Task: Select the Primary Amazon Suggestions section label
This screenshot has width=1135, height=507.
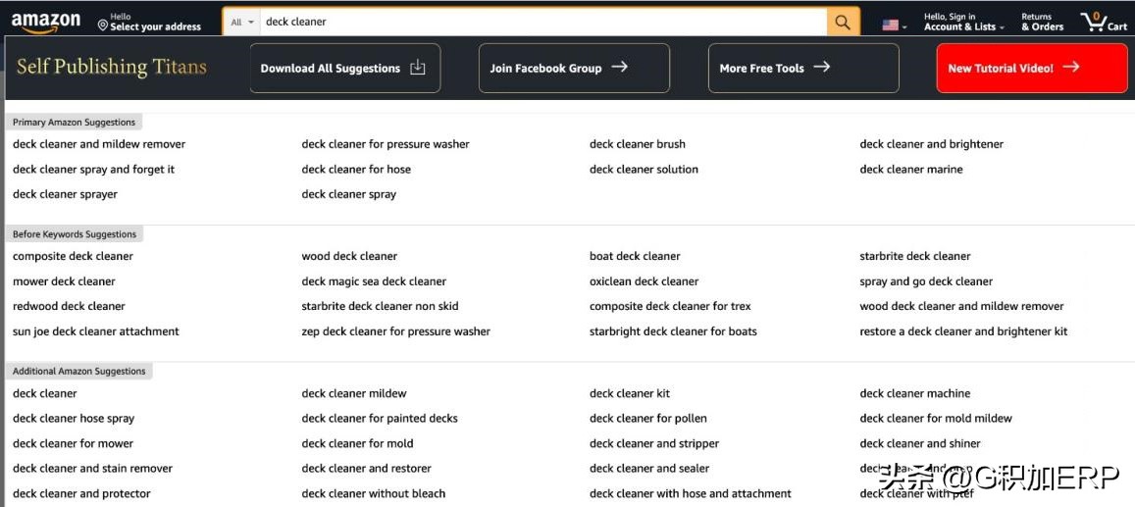Action: (x=74, y=123)
